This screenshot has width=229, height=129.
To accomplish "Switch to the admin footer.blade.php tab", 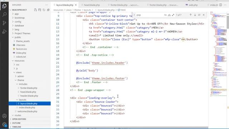I will pos(125,5).
